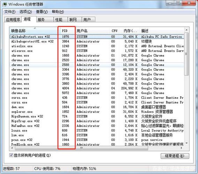Select chrome.exe with PID 2520
Screen dimensions: 198x174
(97, 60)
